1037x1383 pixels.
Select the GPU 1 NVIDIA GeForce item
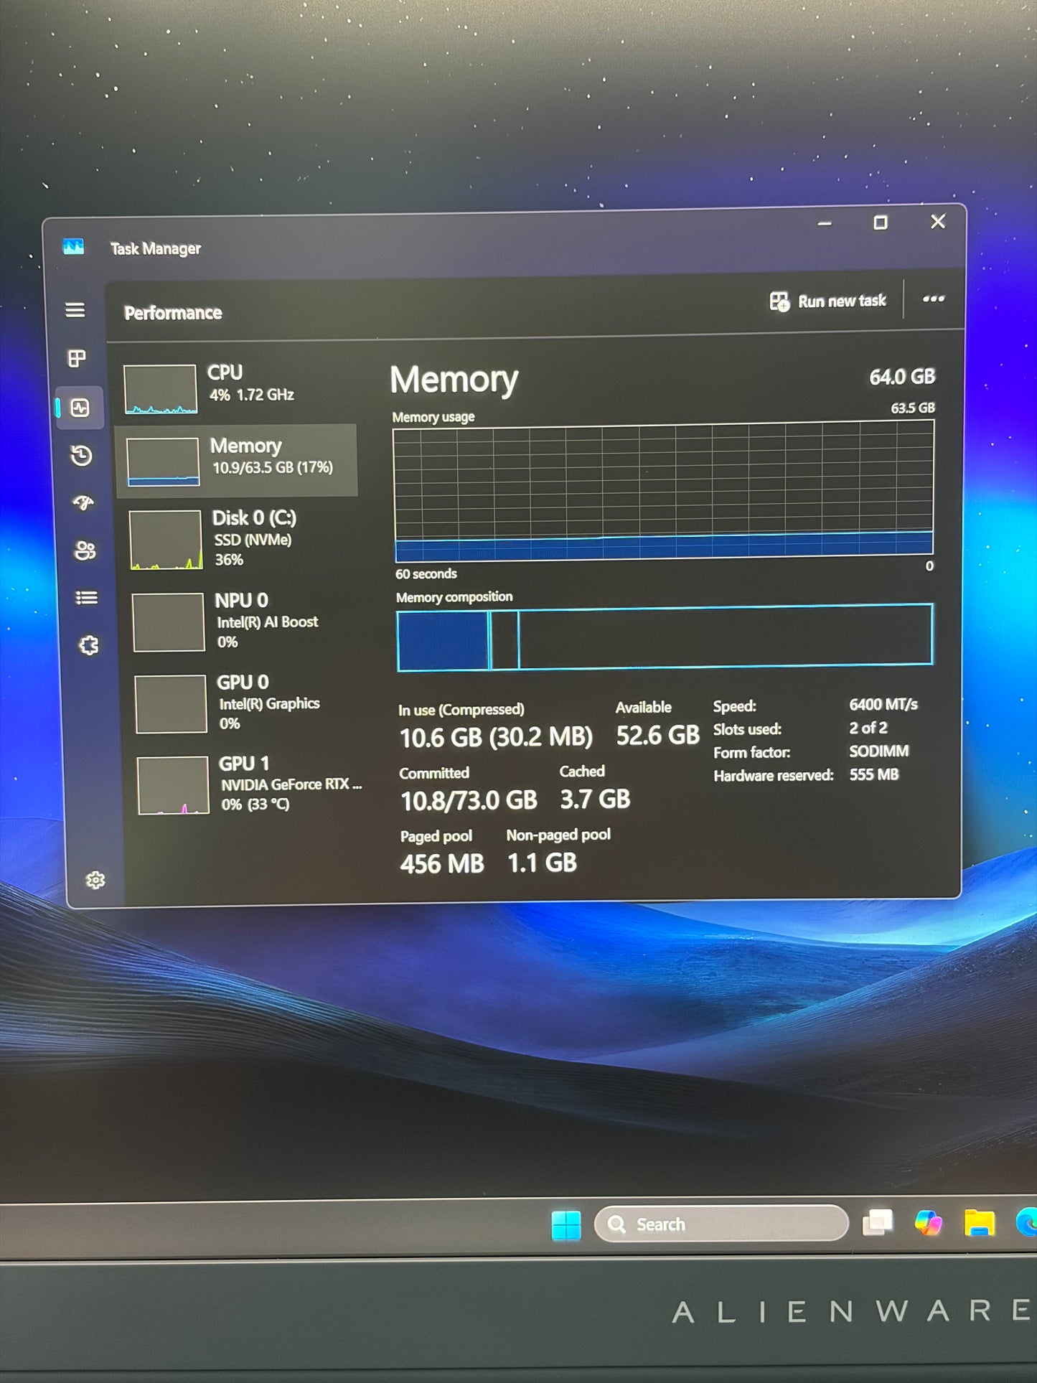point(248,784)
